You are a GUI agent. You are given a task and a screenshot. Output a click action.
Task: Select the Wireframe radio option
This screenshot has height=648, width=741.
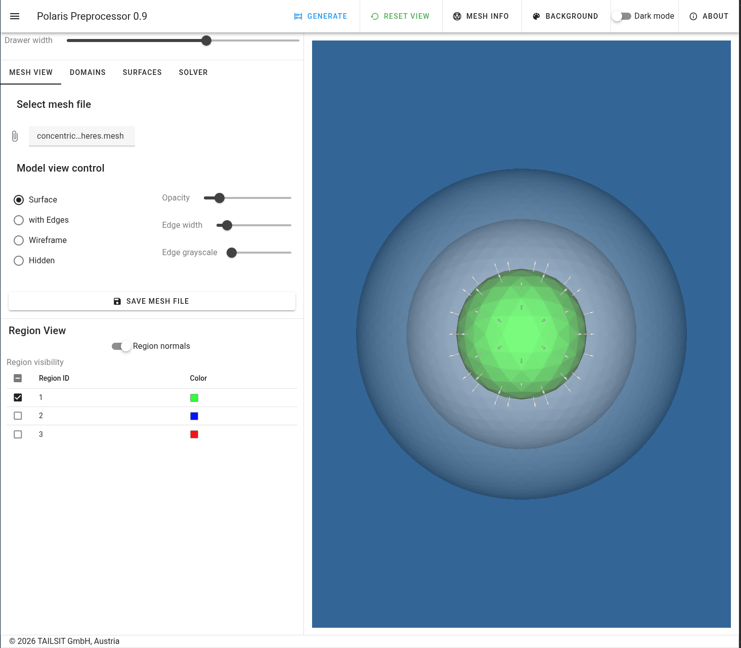pyautogui.click(x=19, y=240)
